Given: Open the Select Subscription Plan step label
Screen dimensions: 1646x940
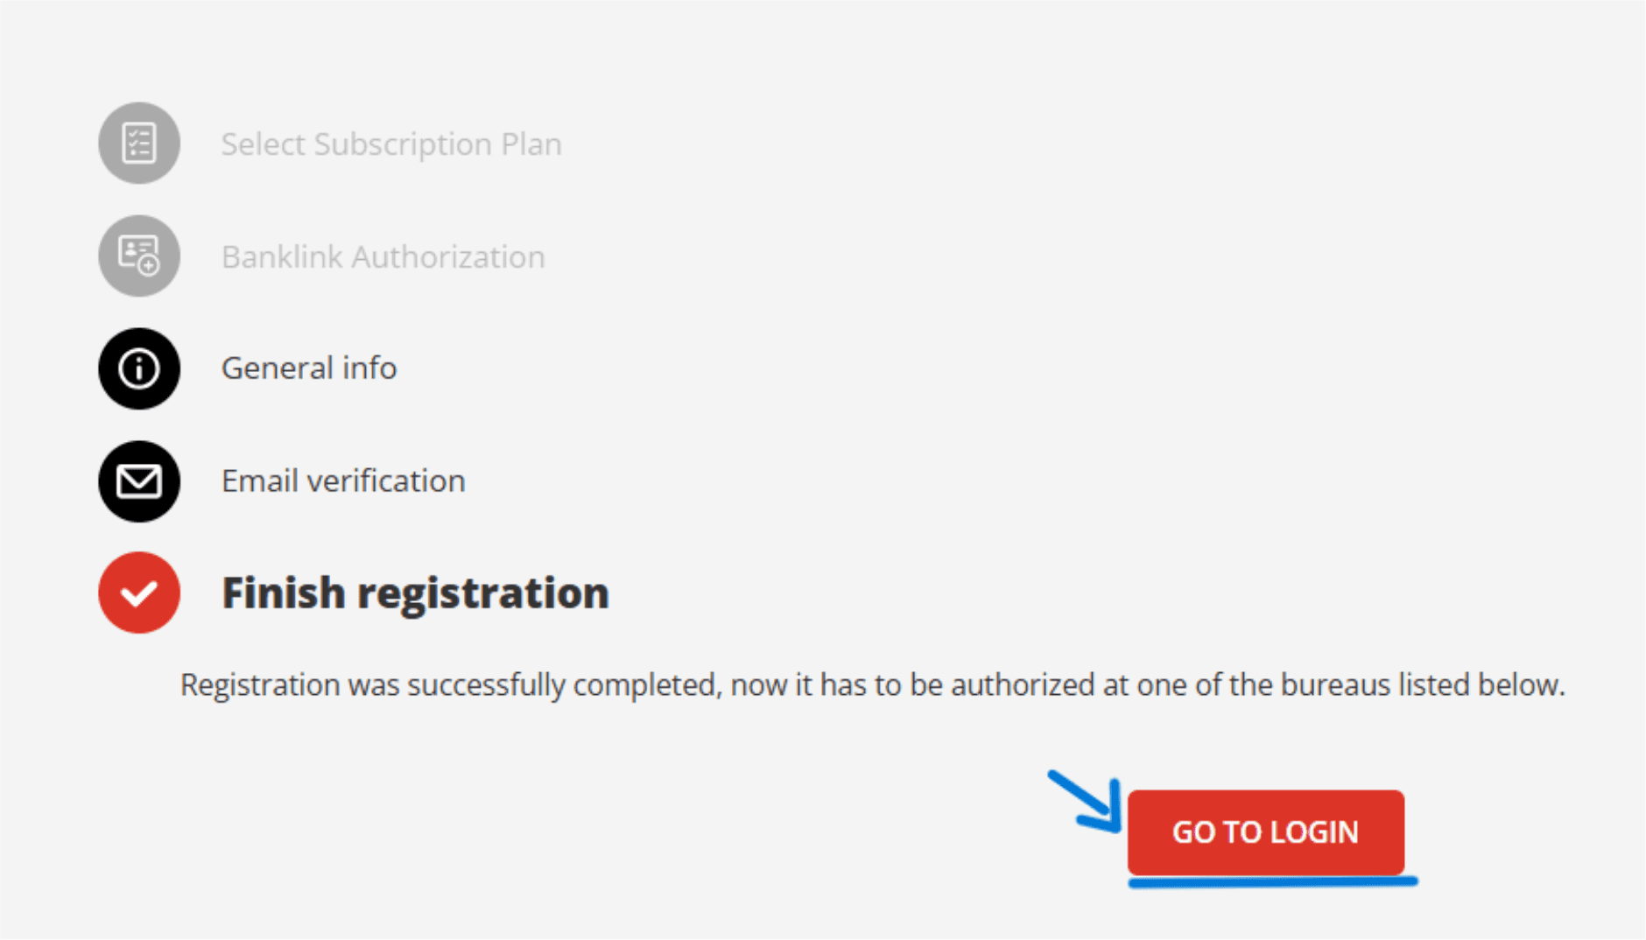Looking at the screenshot, I should (391, 144).
